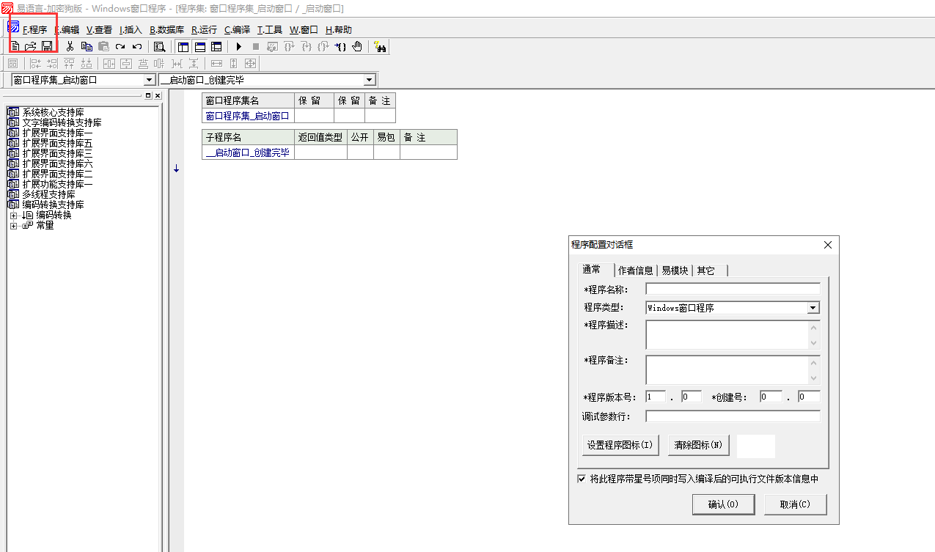This screenshot has width=935, height=552.
Task: Select 多线程支持库 in library tree
Action: (48, 195)
